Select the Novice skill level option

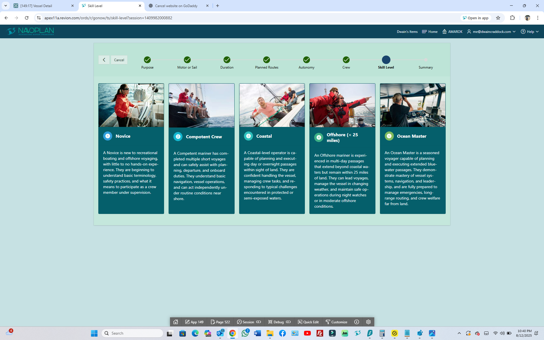coord(123,136)
